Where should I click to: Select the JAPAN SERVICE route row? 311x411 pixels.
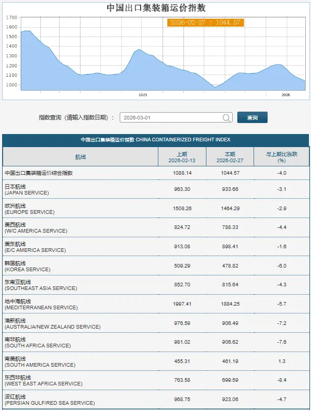(x=156, y=189)
